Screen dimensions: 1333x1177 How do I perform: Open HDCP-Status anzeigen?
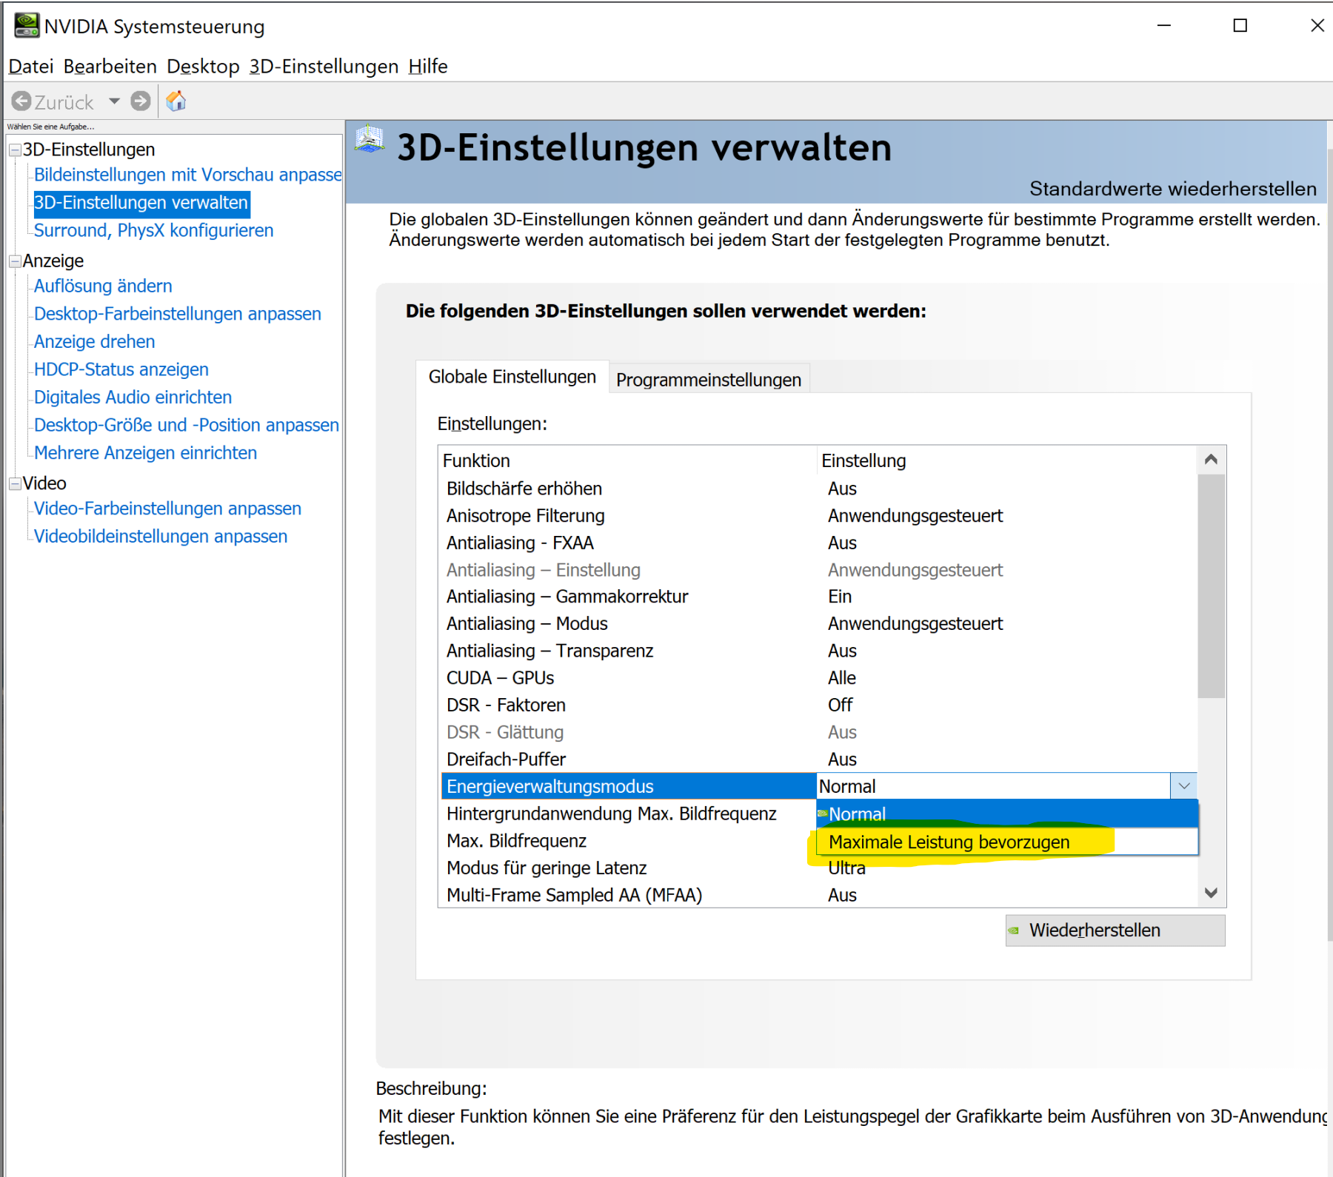point(121,369)
